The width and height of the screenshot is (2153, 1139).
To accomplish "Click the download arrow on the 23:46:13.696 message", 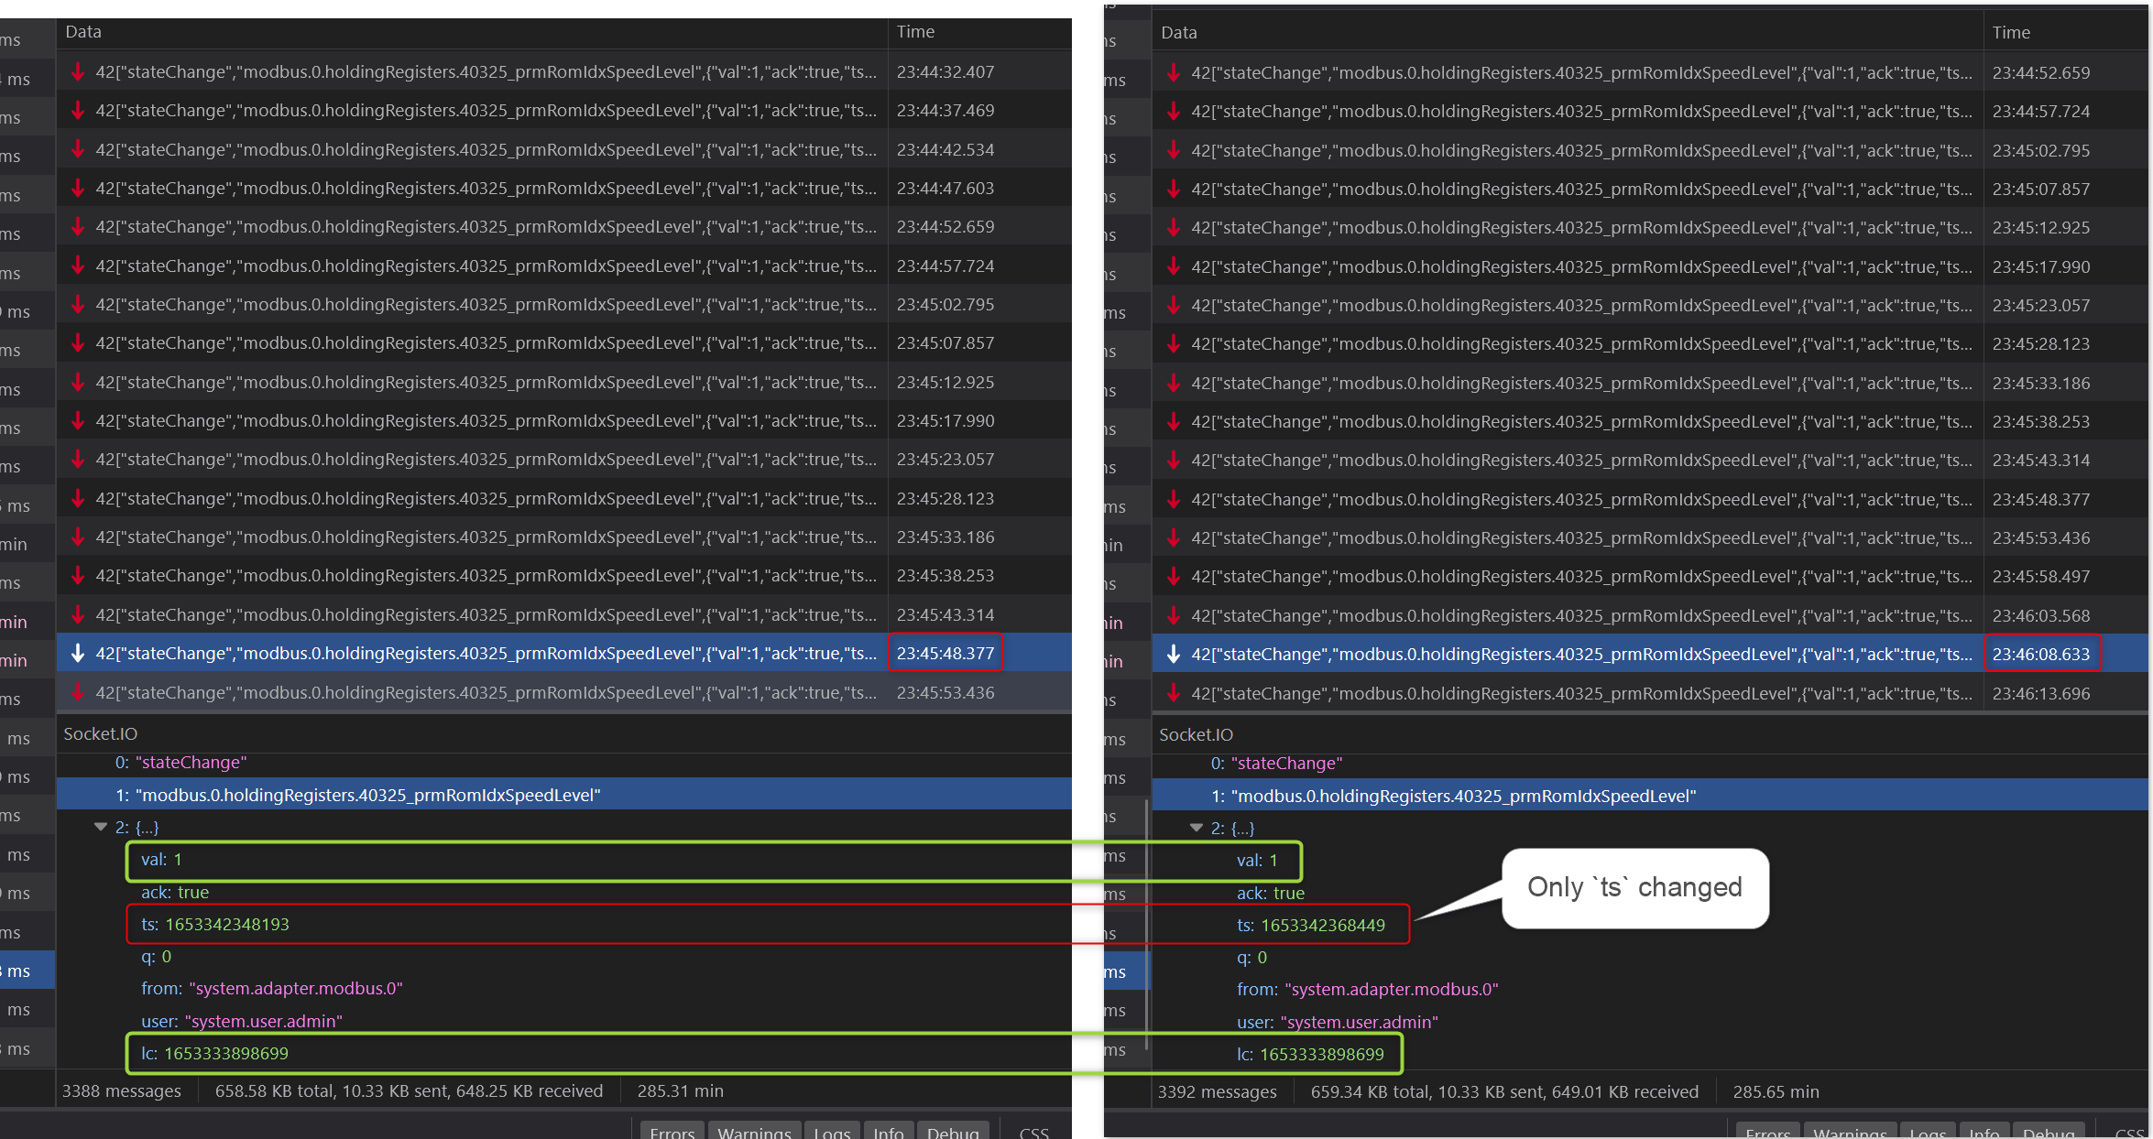I will pyautogui.click(x=1174, y=692).
